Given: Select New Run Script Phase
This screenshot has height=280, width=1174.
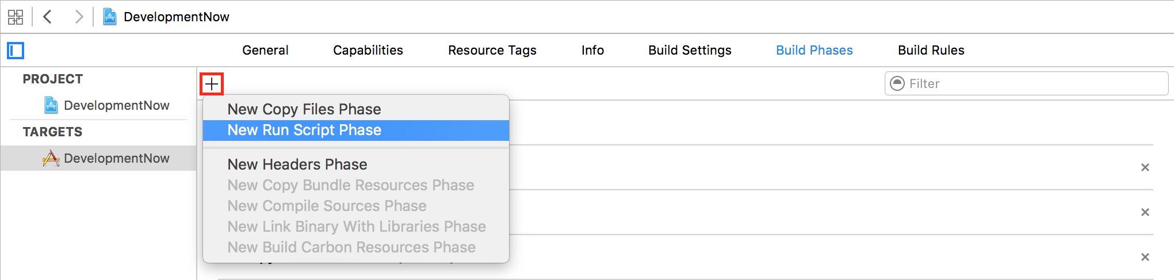Looking at the screenshot, I should point(304,131).
